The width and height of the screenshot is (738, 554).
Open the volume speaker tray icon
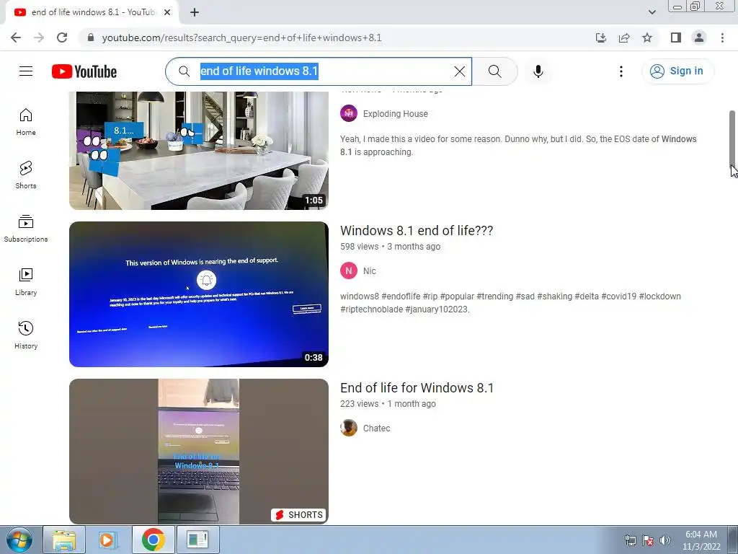click(x=665, y=540)
